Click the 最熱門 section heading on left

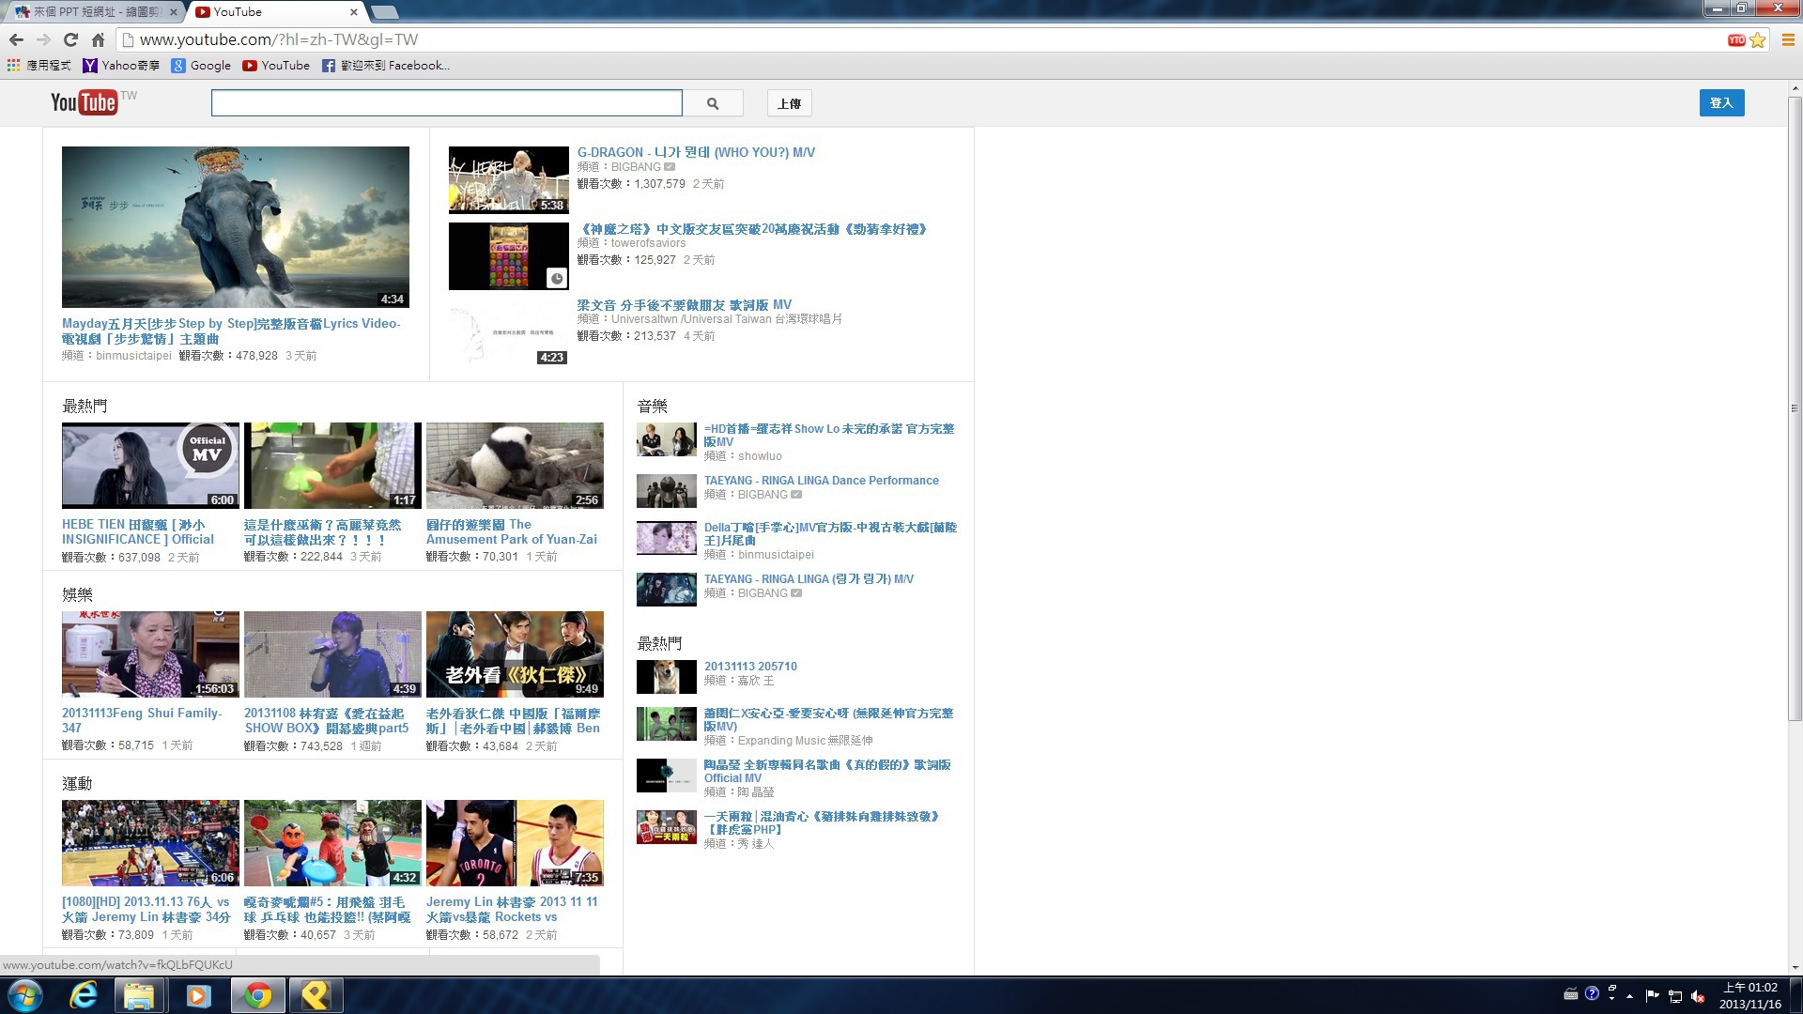click(x=85, y=406)
